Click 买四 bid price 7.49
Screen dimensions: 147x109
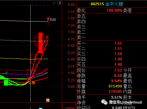coord(118,59)
